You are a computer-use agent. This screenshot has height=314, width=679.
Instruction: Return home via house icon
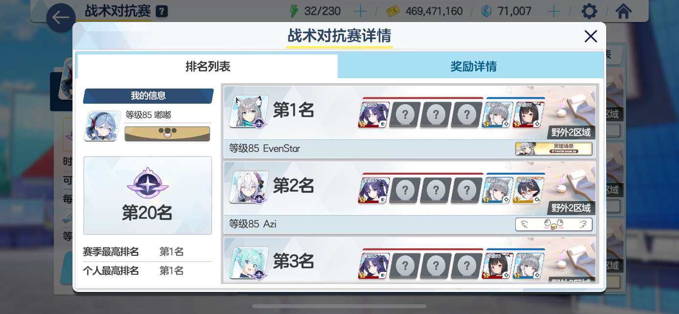[x=623, y=11]
